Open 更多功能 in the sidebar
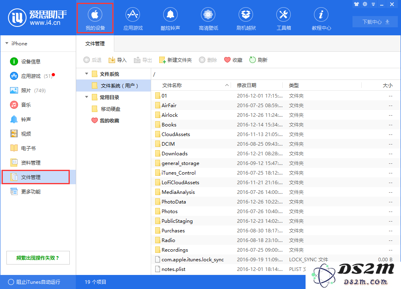The width and height of the screenshot is (401, 289). point(38,192)
